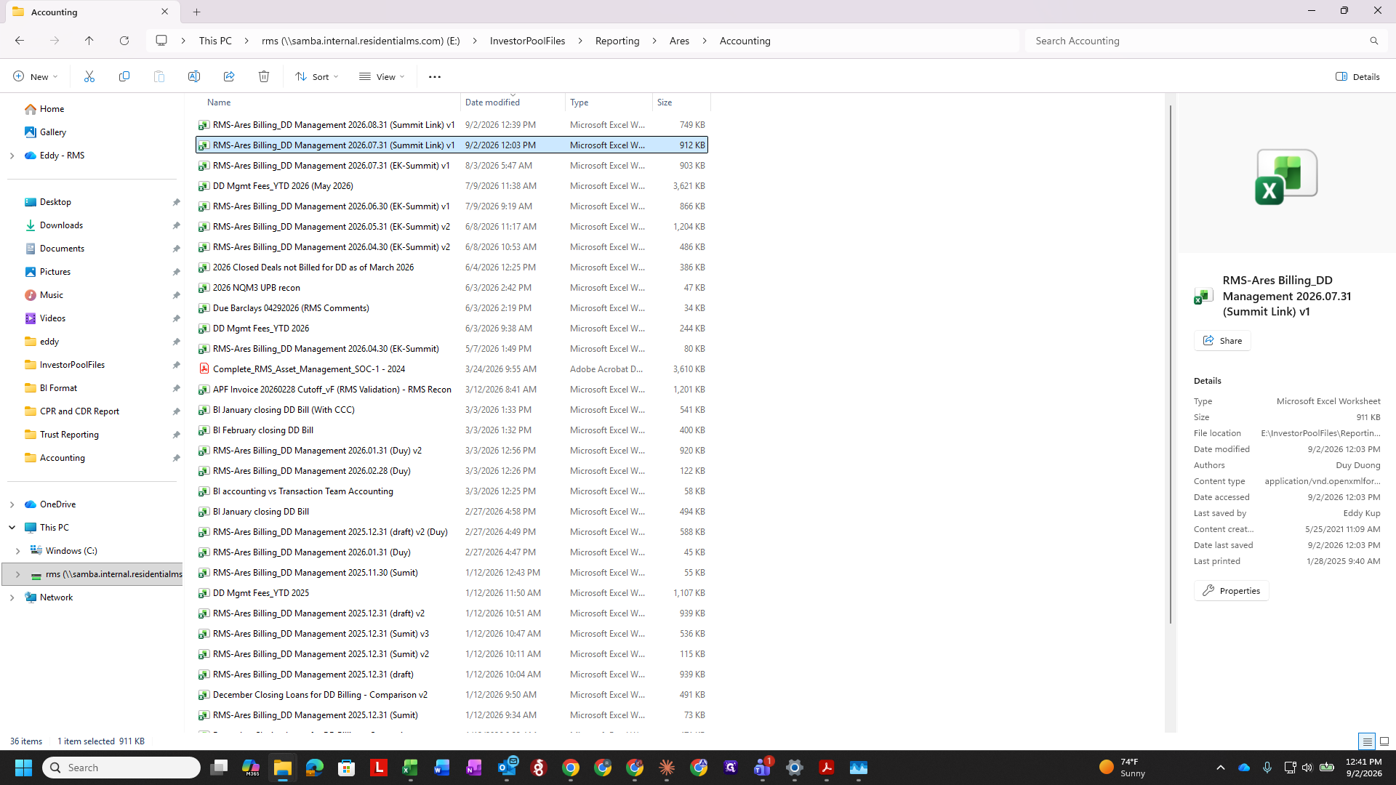Click the Copy icon in toolbar

tap(124, 76)
